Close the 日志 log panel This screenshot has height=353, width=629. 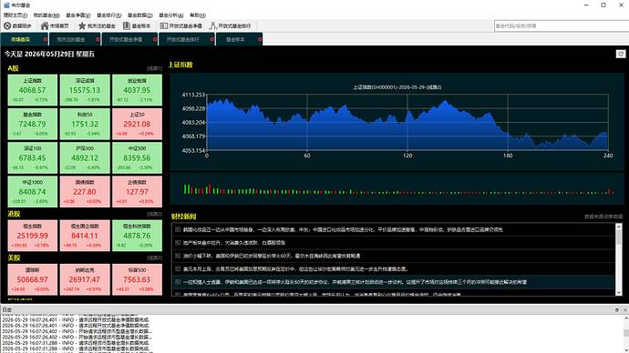[x=624, y=309]
